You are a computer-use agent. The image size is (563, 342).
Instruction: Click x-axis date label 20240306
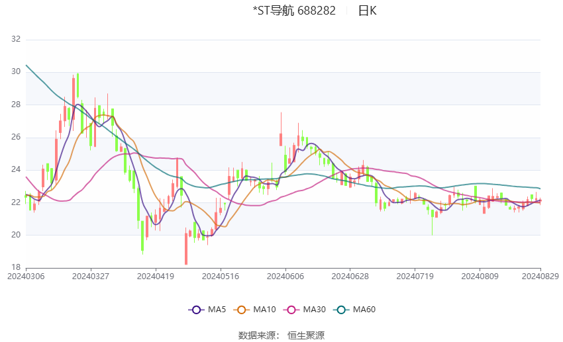pyautogui.click(x=26, y=277)
